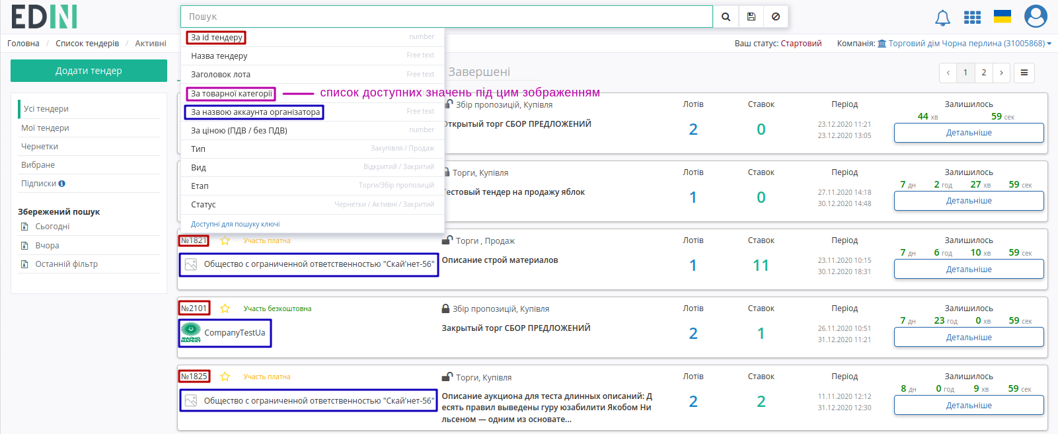The width and height of the screenshot is (1058, 434).
Task: Open the apps grid icon
Action: coord(972,17)
